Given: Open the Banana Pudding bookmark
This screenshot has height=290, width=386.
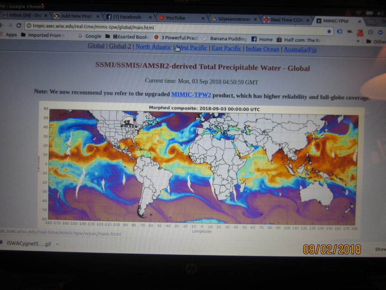Looking at the screenshot, I should click(225, 39).
